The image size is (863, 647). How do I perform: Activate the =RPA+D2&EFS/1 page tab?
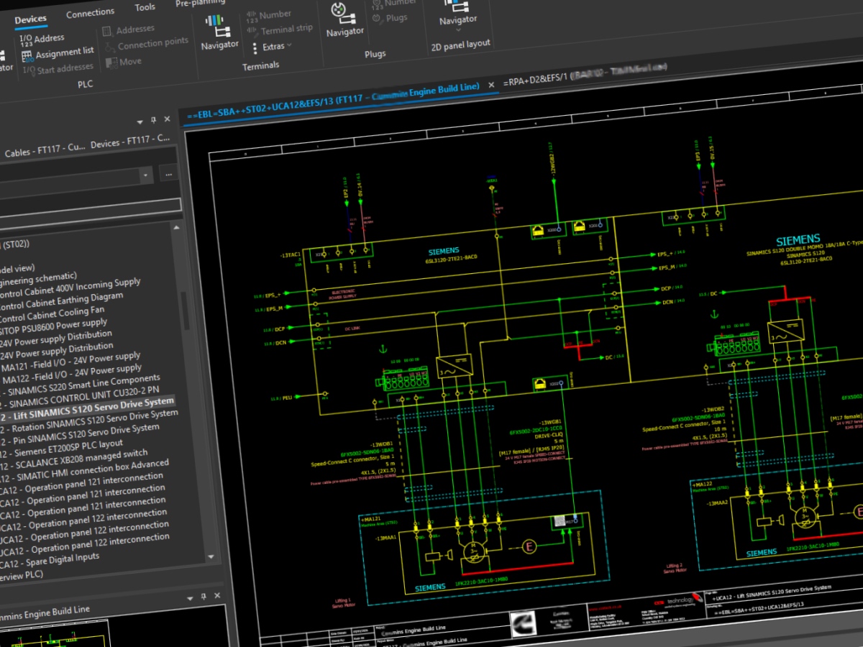point(585,73)
